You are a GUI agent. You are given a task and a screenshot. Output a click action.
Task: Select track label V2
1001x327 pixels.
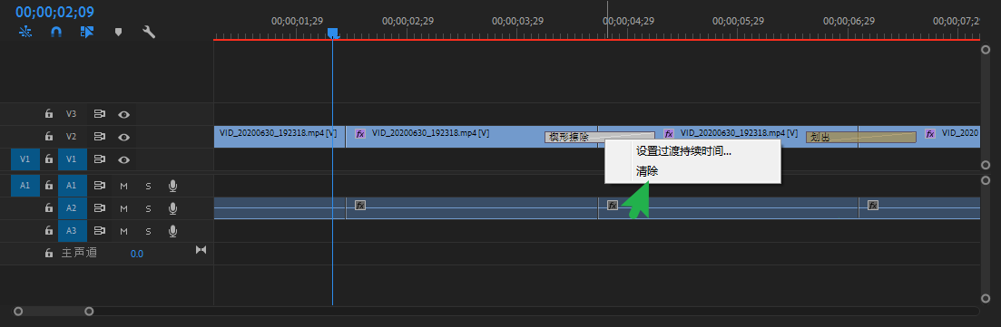pyautogui.click(x=72, y=137)
